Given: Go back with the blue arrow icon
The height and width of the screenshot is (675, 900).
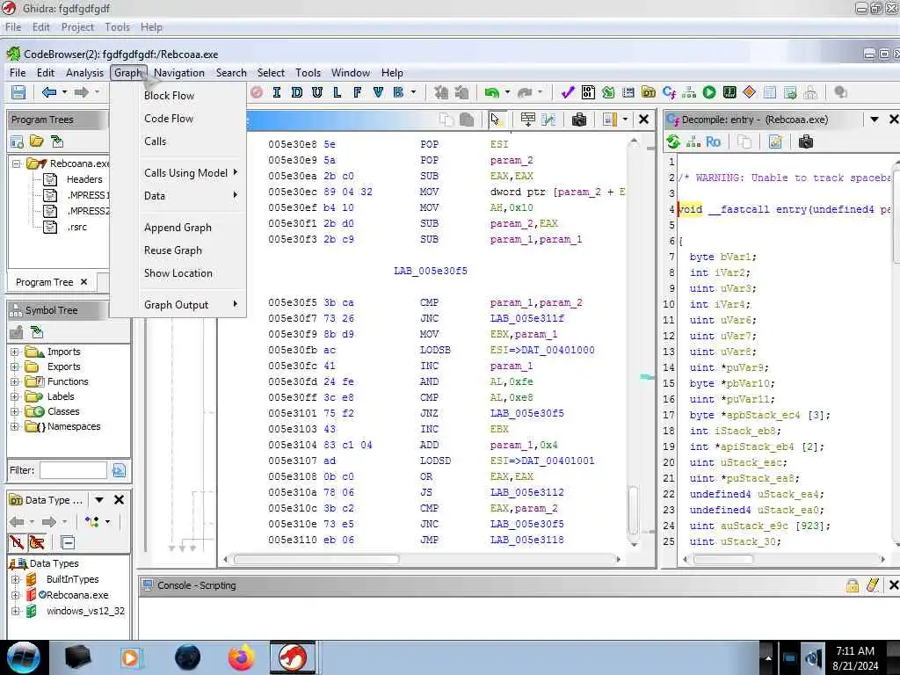Looking at the screenshot, I should tap(49, 91).
